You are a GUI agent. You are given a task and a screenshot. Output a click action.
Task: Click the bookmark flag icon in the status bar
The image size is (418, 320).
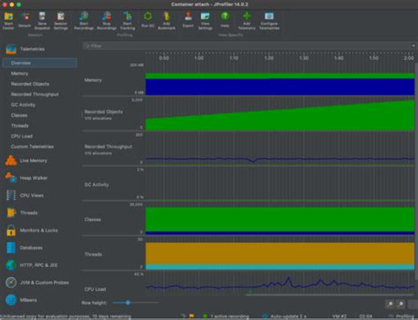[x=191, y=316]
